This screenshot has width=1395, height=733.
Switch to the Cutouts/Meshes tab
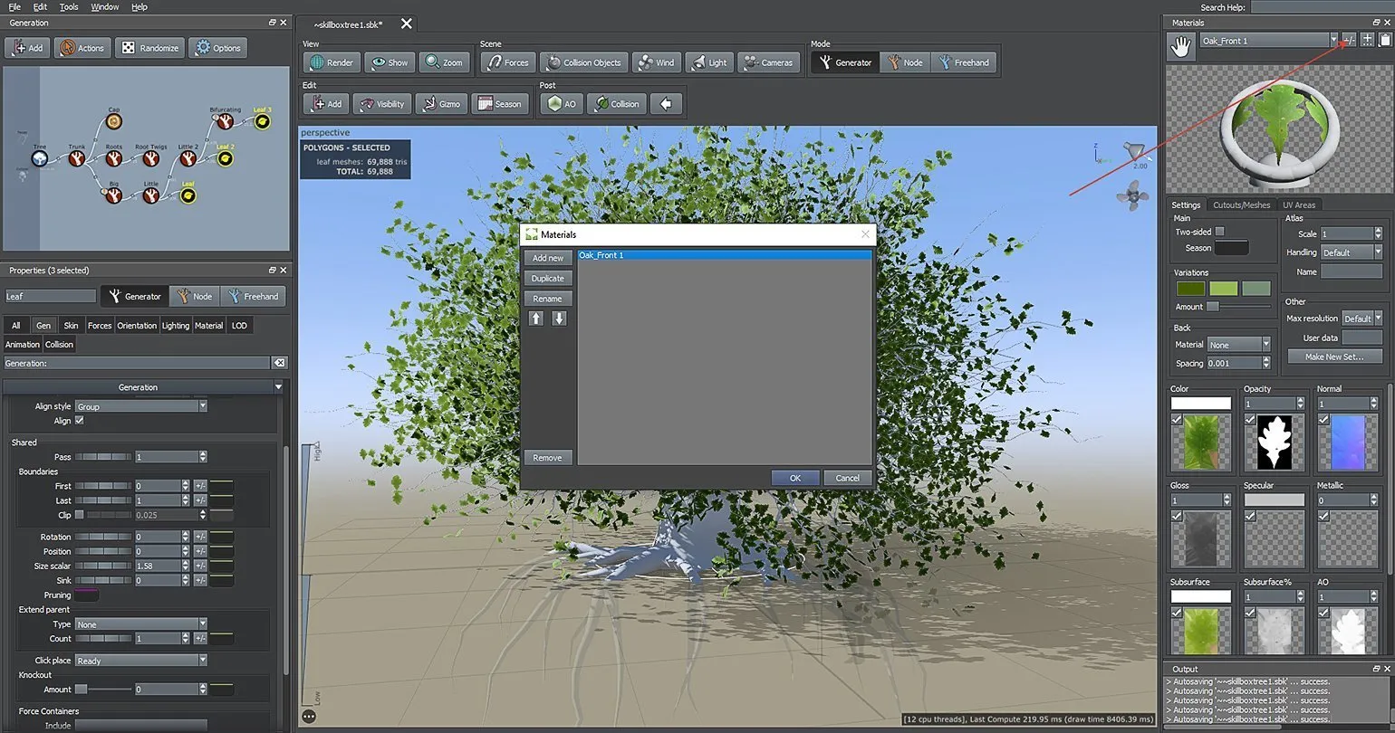click(1241, 205)
